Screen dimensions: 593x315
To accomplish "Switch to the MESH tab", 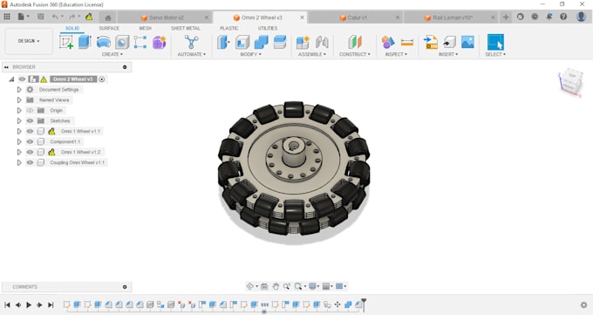I will 146,29.
